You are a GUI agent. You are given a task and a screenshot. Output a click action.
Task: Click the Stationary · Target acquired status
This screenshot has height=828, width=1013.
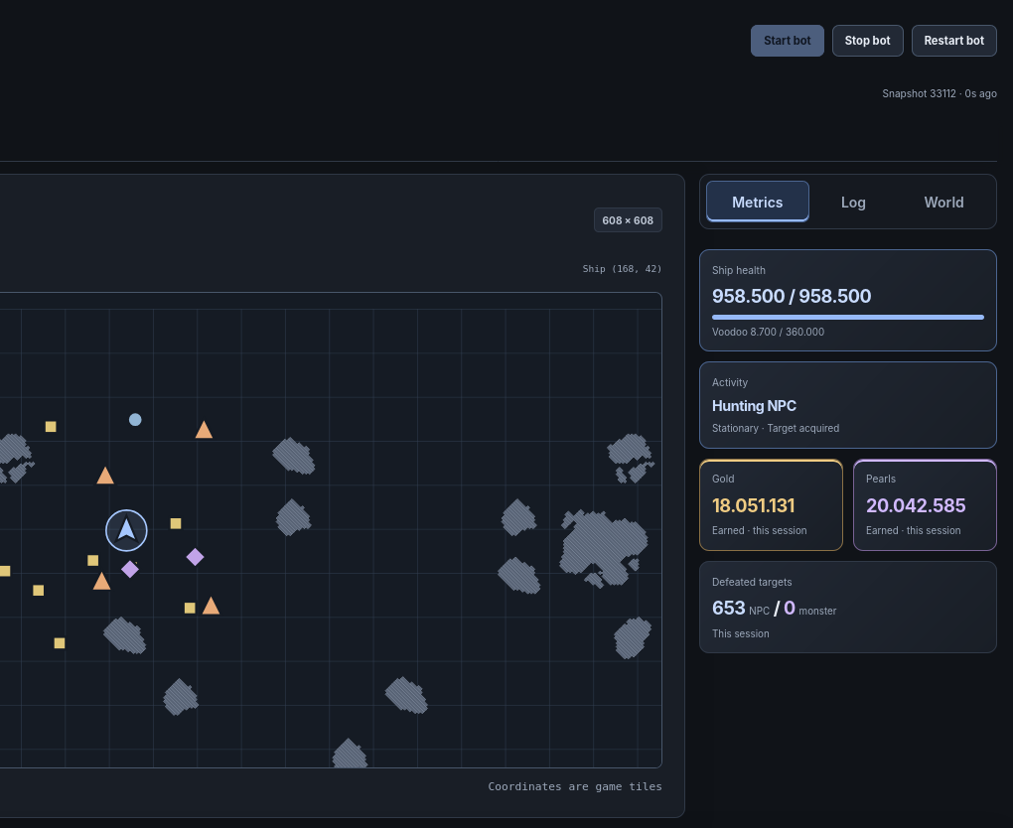click(x=776, y=428)
